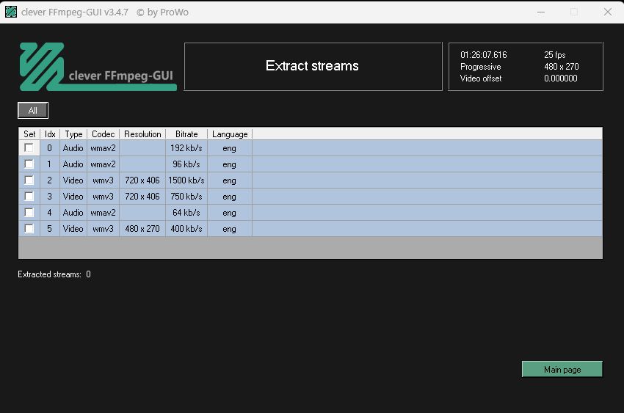Click the 400 kb/s bitrate cell
This screenshot has width=624, height=413.
[x=186, y=229]
